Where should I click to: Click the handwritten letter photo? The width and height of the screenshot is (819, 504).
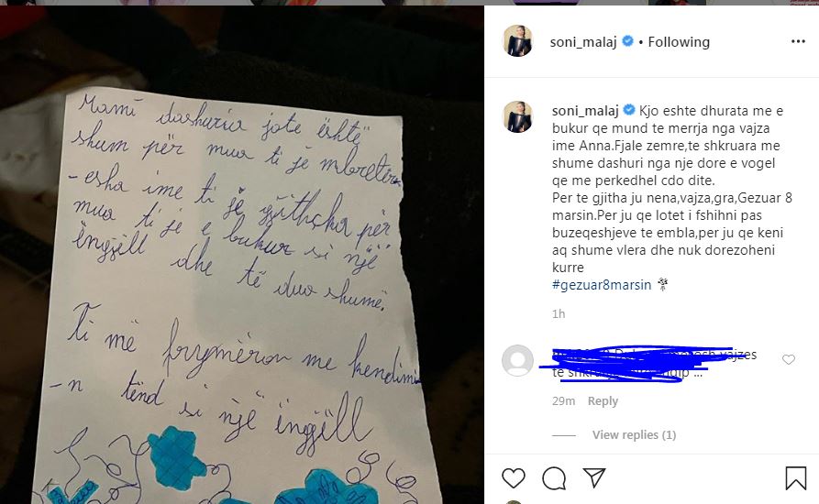242,255
